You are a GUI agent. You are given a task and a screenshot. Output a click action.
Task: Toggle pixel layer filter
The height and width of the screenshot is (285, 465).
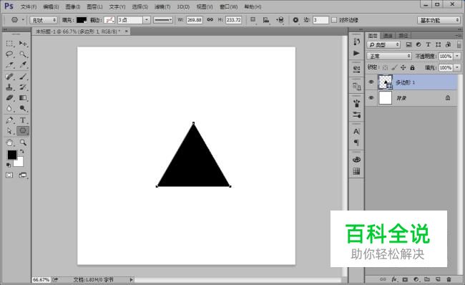(408, 44)
